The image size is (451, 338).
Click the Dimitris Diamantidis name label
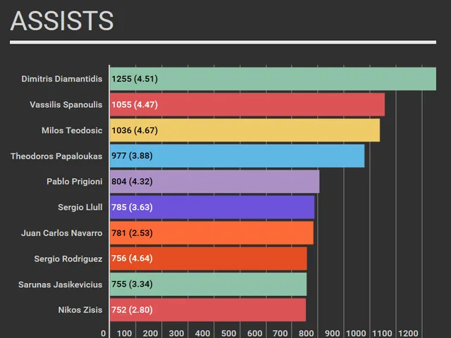coord(61,79)
